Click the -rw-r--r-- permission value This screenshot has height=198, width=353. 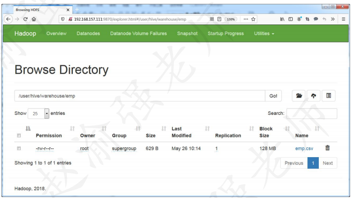tap(45, 148)
